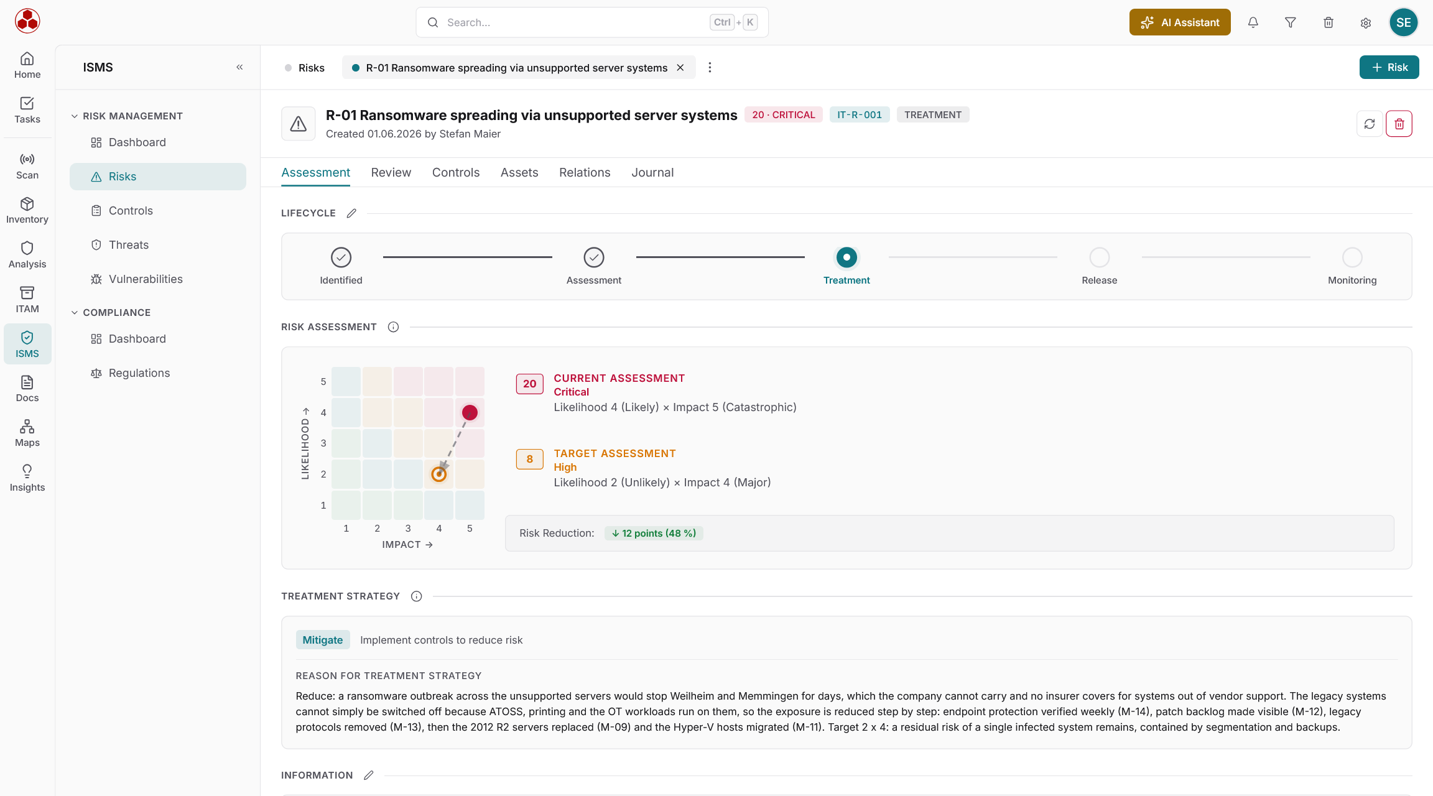Image resolution: width=1433 pixels, height=796 pixels.
Task: Show info for Risk Assessment
Action: (393, 327)
